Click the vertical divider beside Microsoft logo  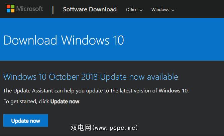click(x=53, y=9)
